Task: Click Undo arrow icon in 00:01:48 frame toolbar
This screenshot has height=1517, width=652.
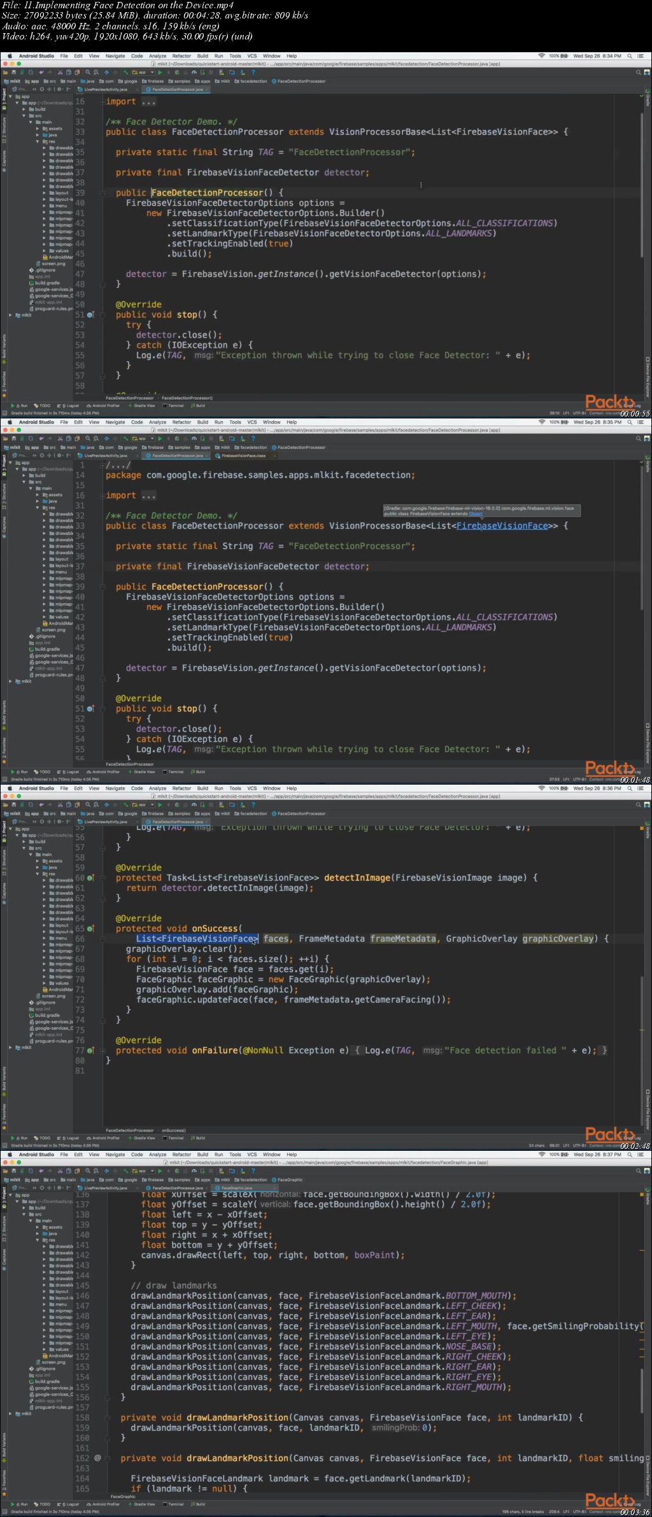Action: 41,439
